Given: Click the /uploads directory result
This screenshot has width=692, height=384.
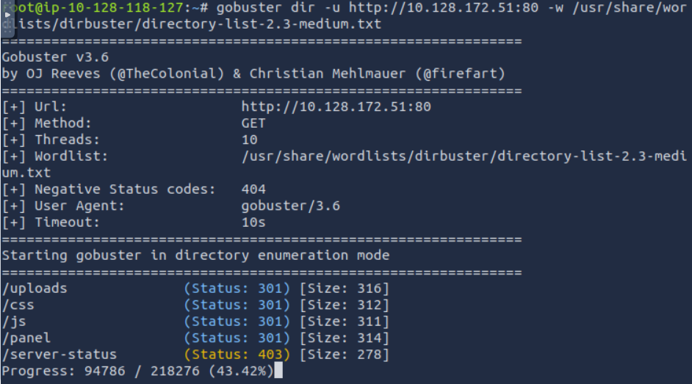Looking at the screenshot, I should [x=35, y=289].
